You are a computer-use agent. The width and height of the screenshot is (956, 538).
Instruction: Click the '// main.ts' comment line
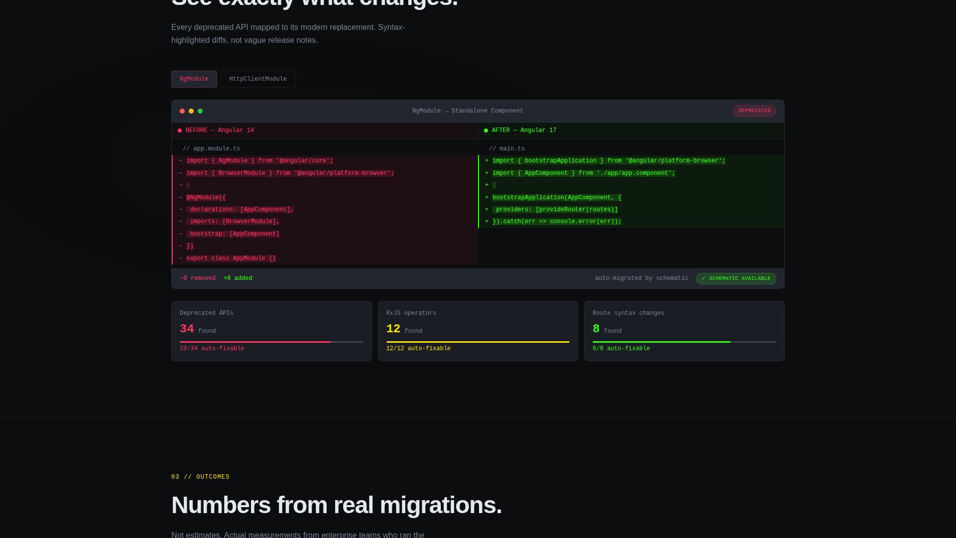pos(631,148)
